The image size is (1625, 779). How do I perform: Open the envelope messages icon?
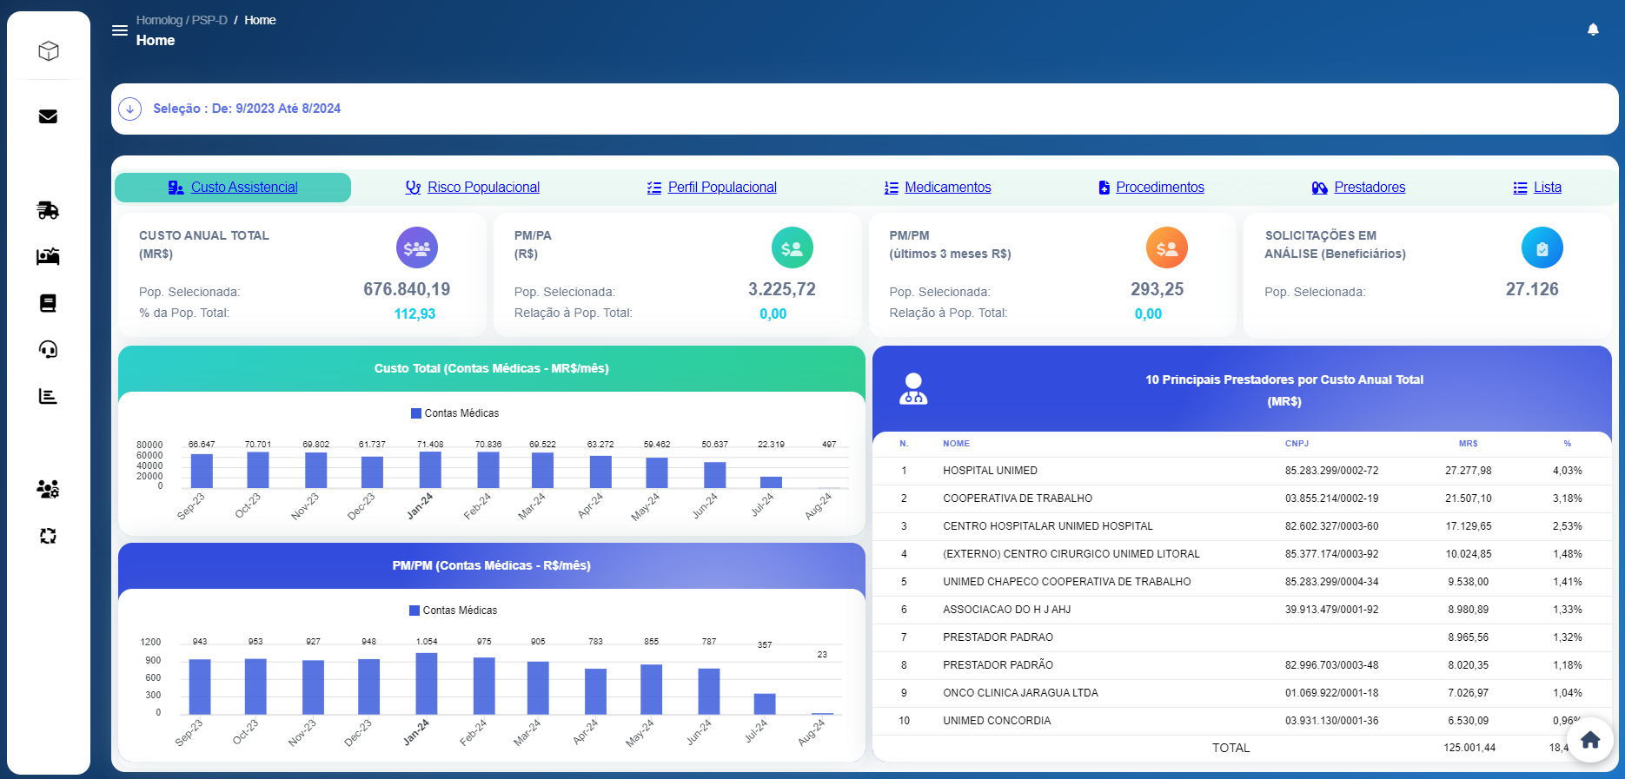click(x=49, y=116)
